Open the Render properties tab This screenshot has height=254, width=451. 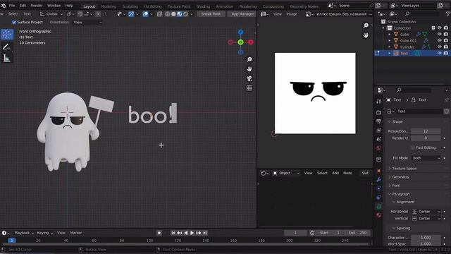click(378, 112)
